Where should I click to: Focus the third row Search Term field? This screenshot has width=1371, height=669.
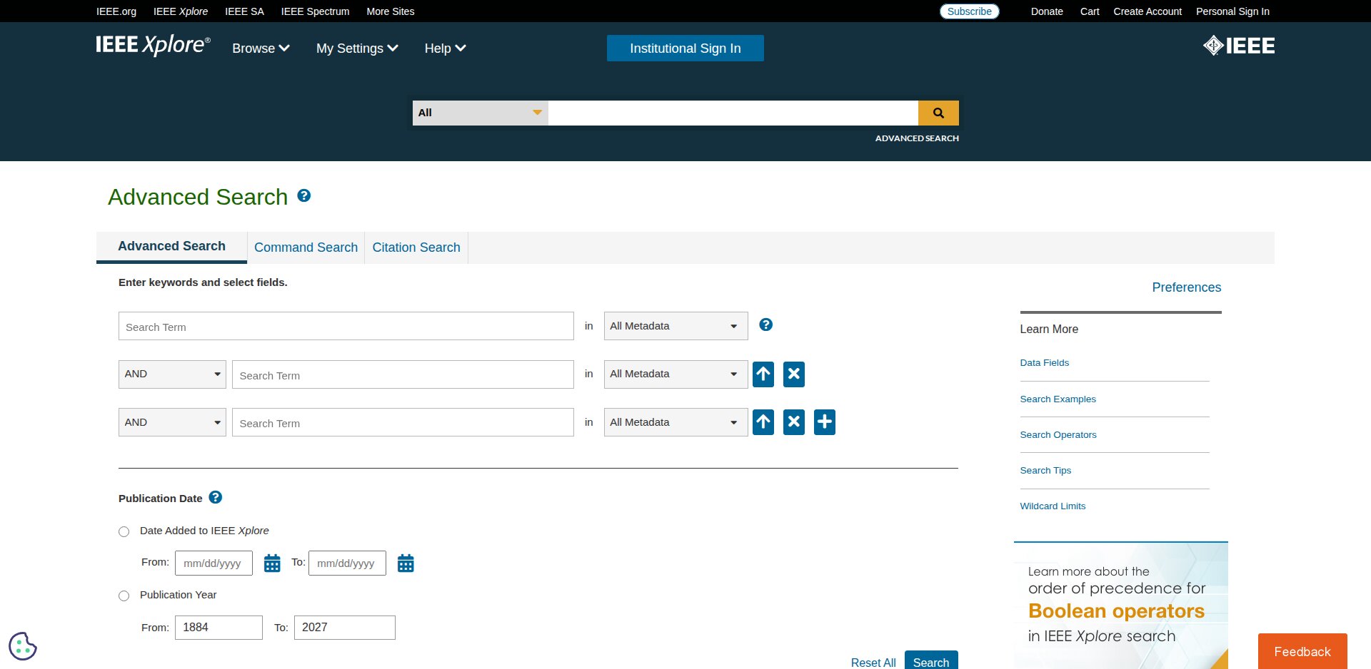click(x=403, y=422)
